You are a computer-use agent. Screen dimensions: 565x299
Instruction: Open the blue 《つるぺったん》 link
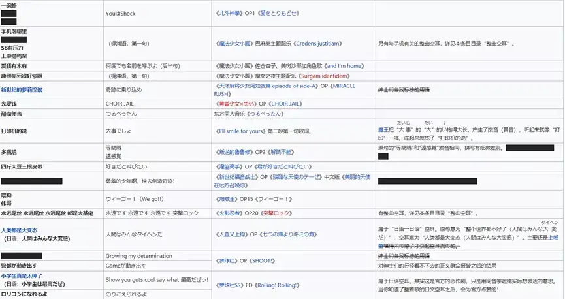pyautogui.click(x=266, y=114)
